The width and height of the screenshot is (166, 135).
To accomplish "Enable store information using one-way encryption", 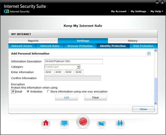I will (48, 92).
